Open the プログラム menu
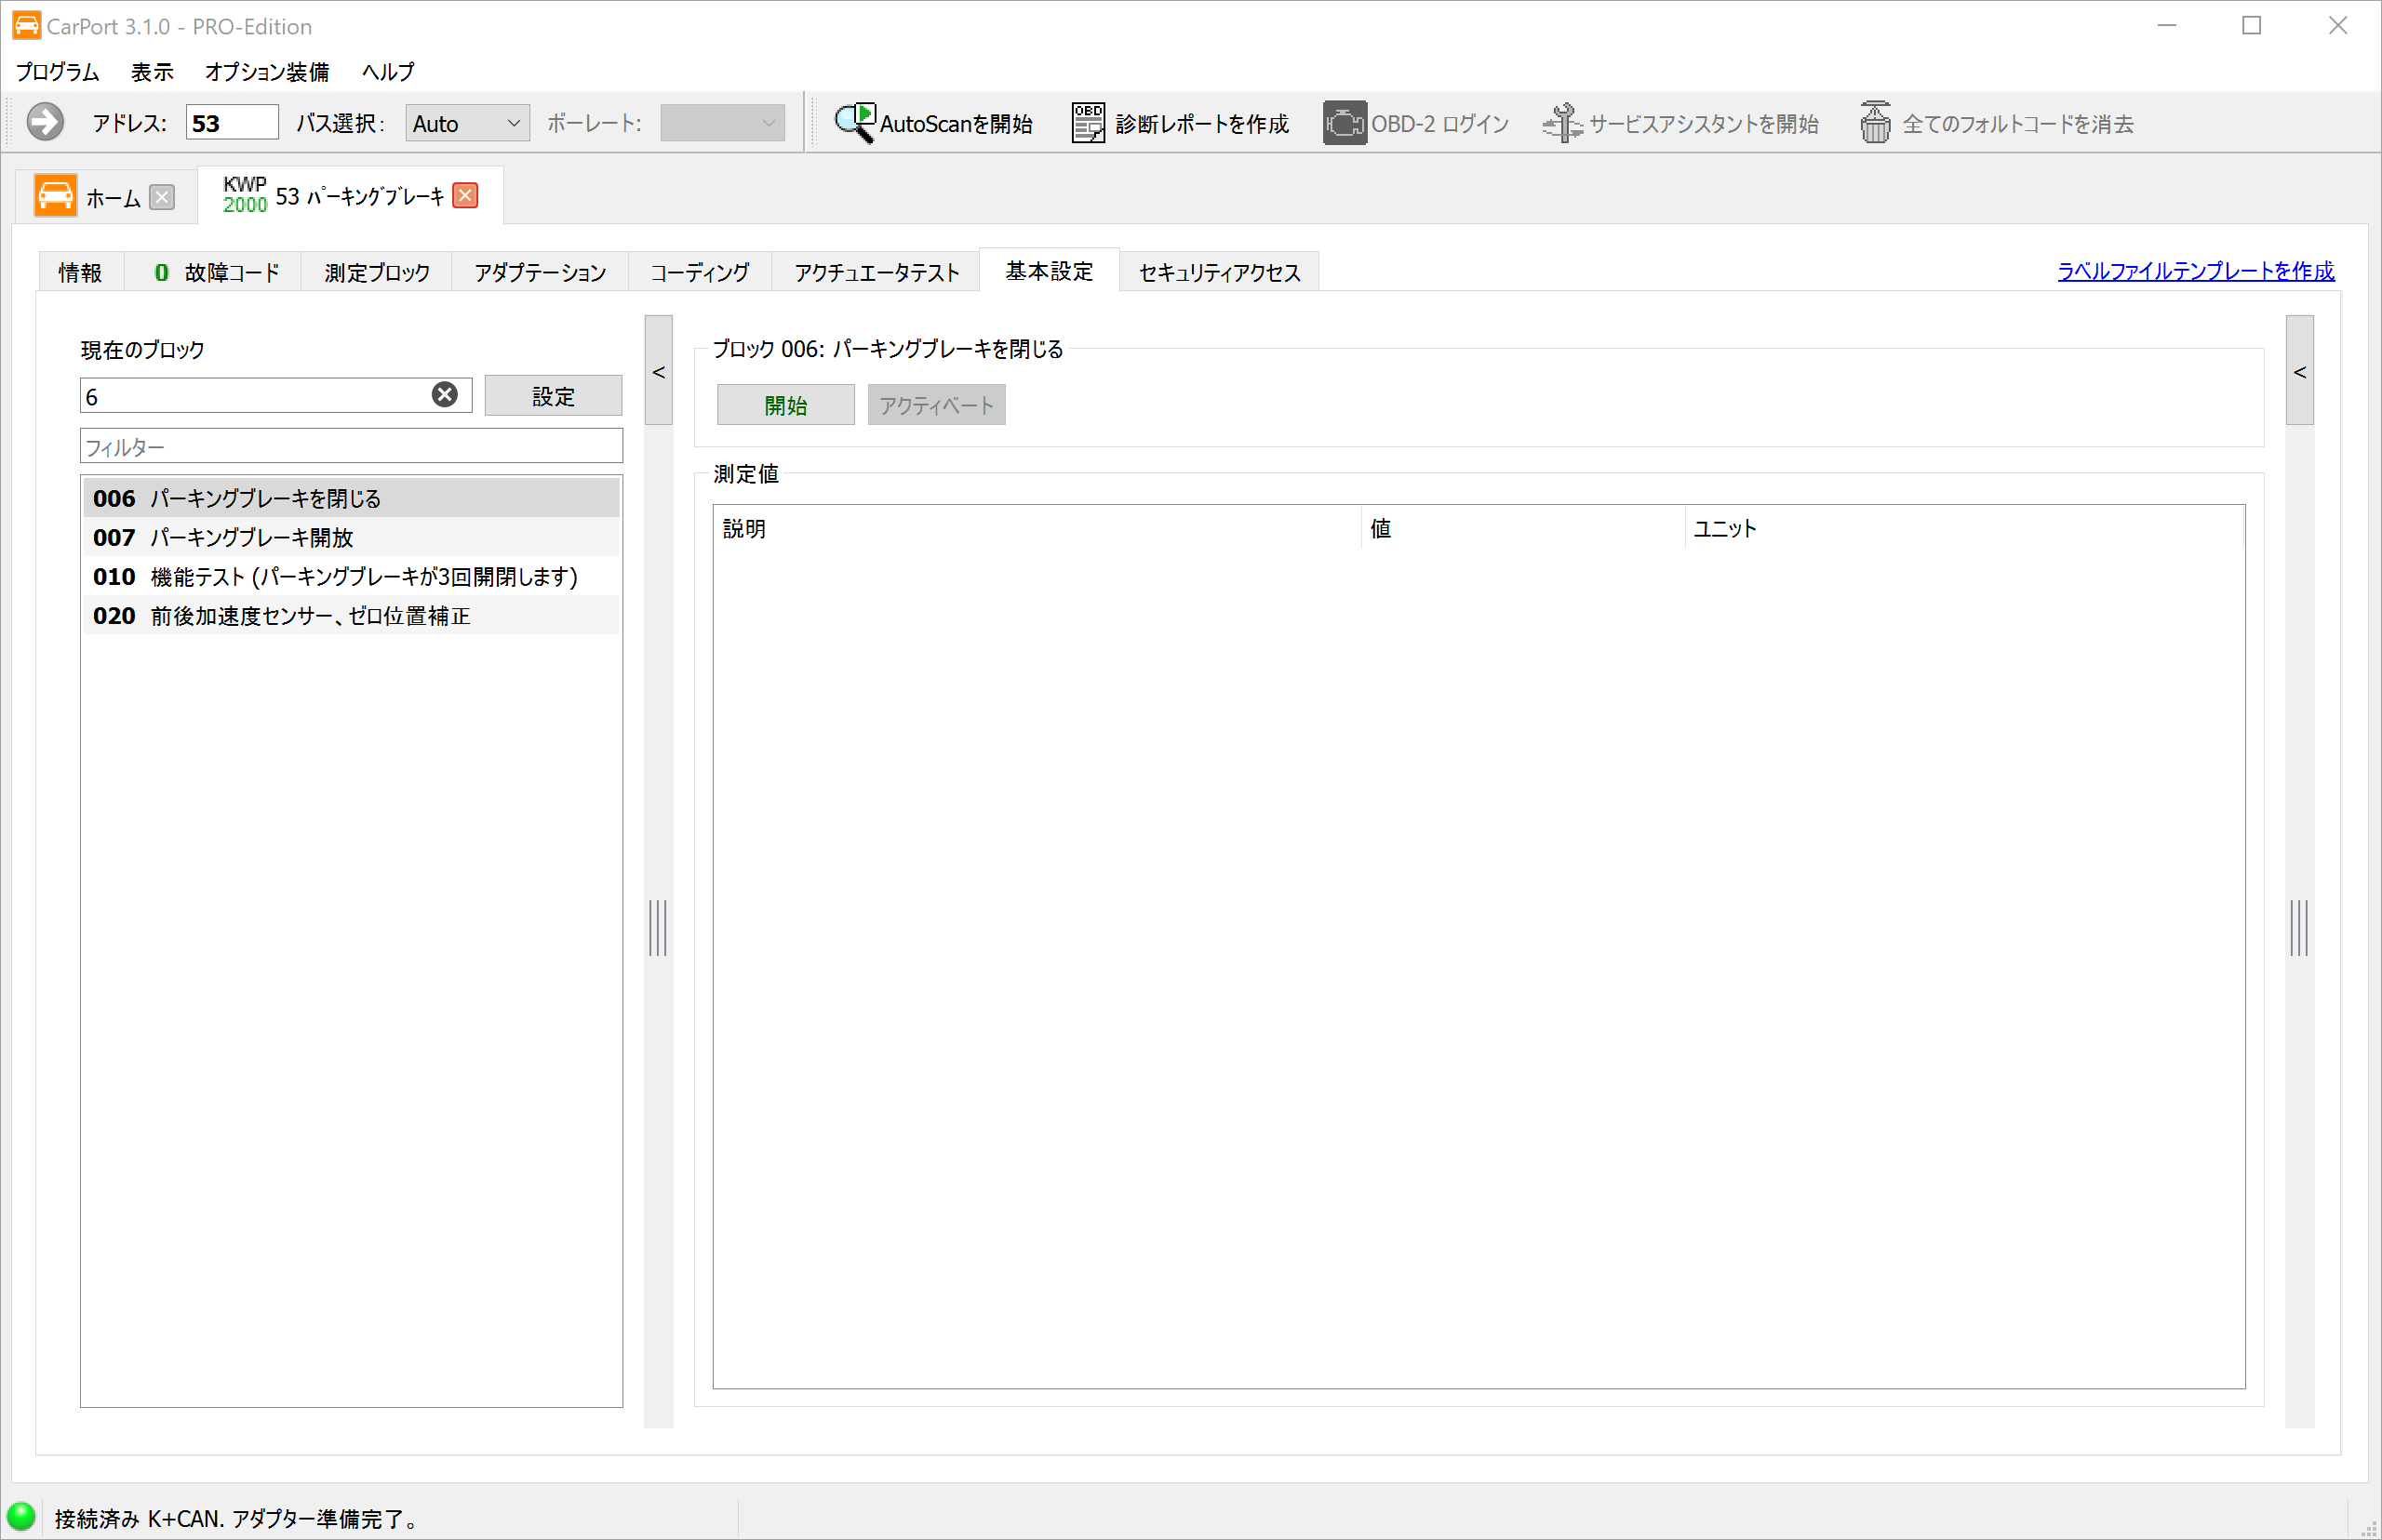The image size is (2382, 1540). pyautogui.click(x=58, y=72)
